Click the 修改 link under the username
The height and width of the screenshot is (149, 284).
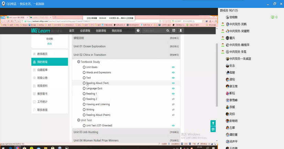click(50, 44)
